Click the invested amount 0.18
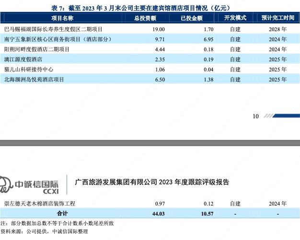The height and width of the screenshot is (240, 300). (208, 49)
